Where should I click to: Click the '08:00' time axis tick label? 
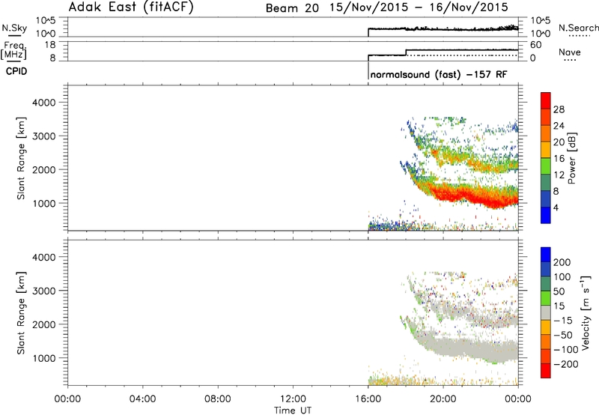point(218,399)
